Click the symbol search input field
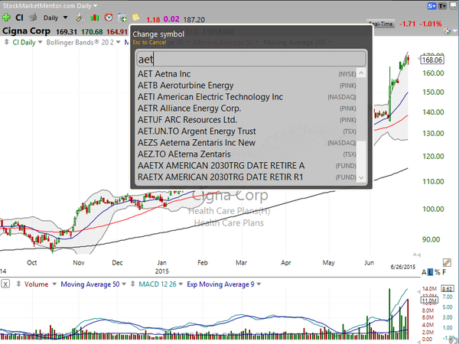Screen dimensions: 459x344 (x=251, y=59)
